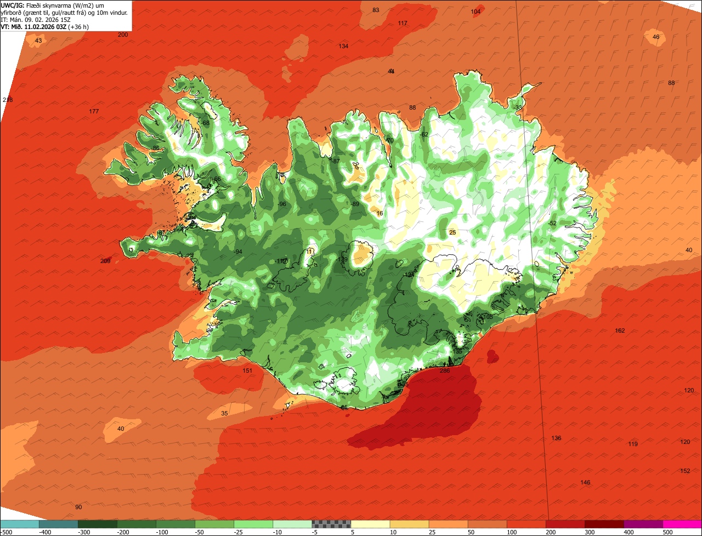
Task: Click the 16 value in the central north
Action: point(380,214)
